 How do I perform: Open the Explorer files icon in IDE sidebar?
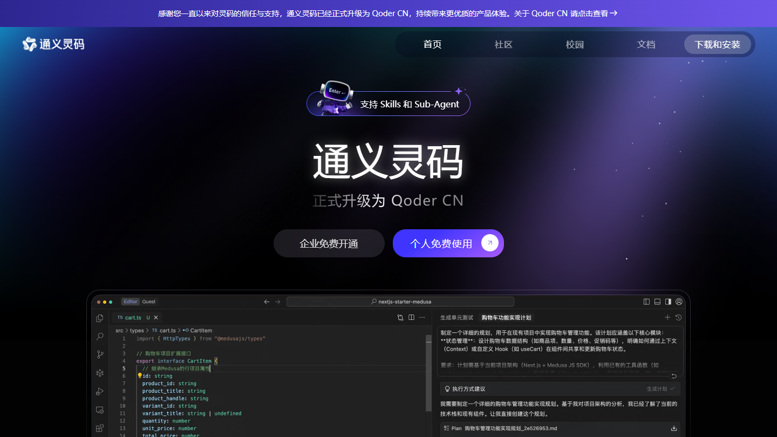(x=100, y=318)
